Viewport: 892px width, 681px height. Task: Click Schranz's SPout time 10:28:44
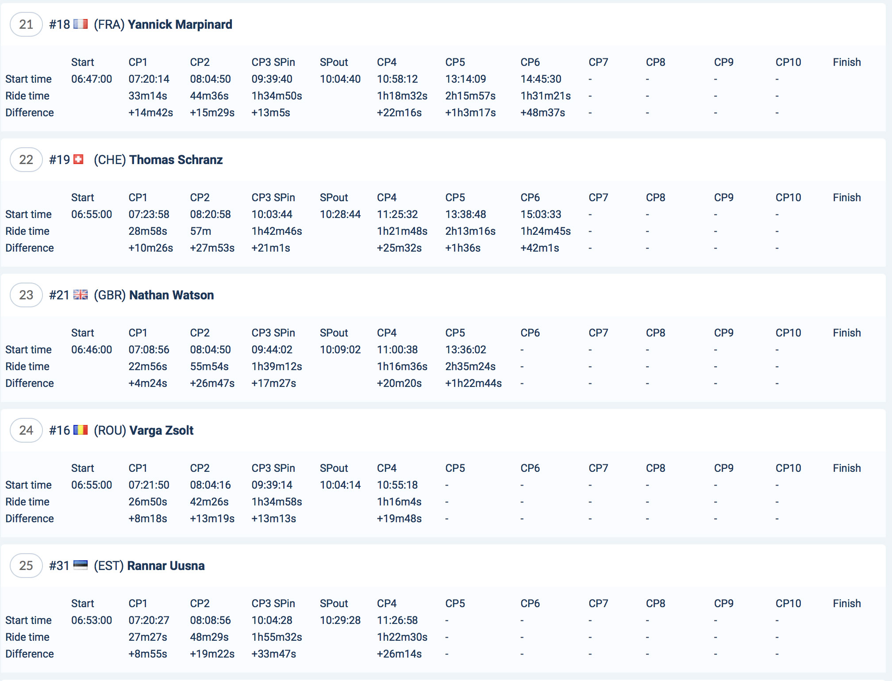tap(340, 214)
